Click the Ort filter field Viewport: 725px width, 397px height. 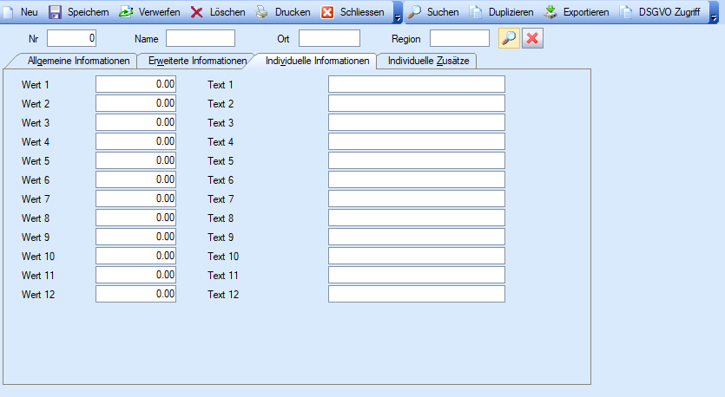click(x=329, y=38)
